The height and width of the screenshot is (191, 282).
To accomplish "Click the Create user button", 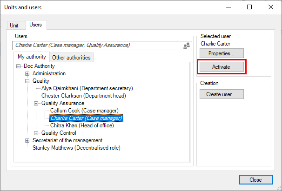I will (x=221, y=94).
